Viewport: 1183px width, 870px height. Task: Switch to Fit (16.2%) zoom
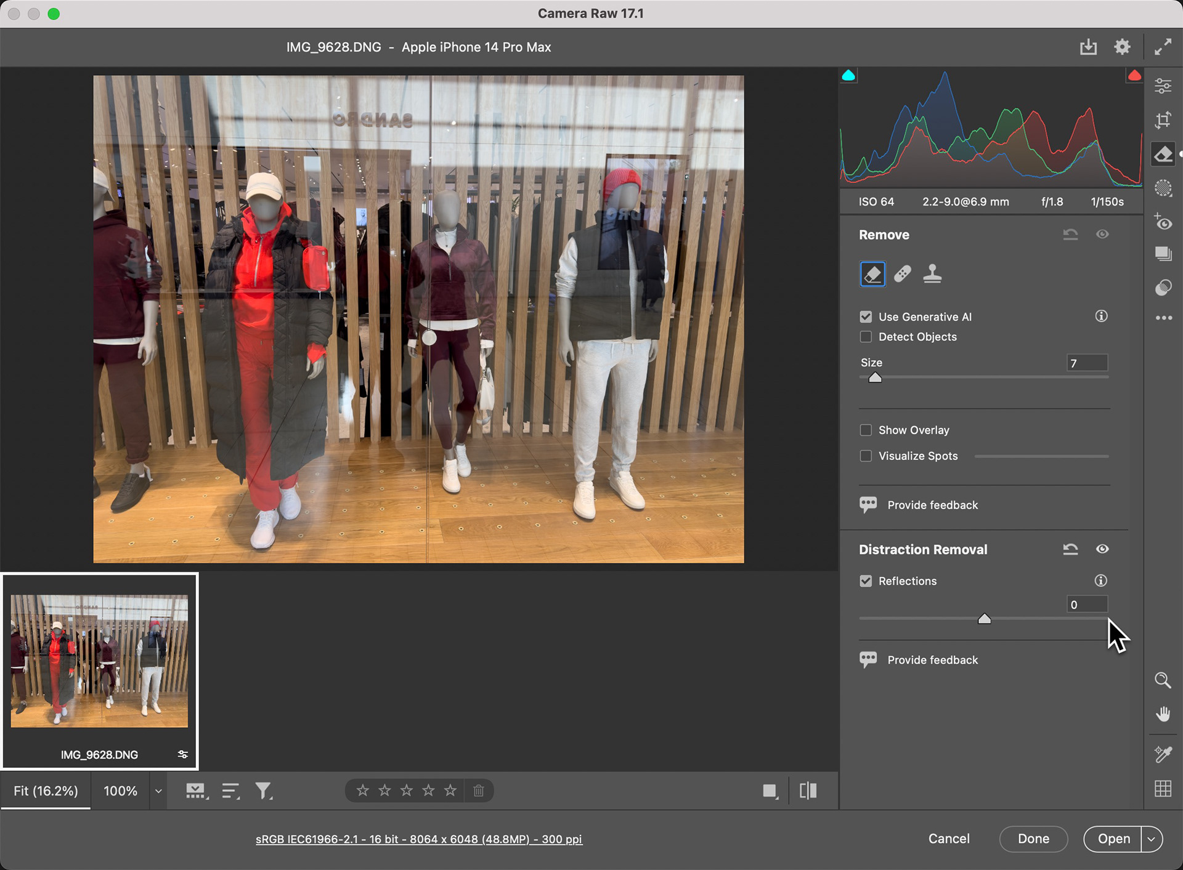(x=46, y=791)
